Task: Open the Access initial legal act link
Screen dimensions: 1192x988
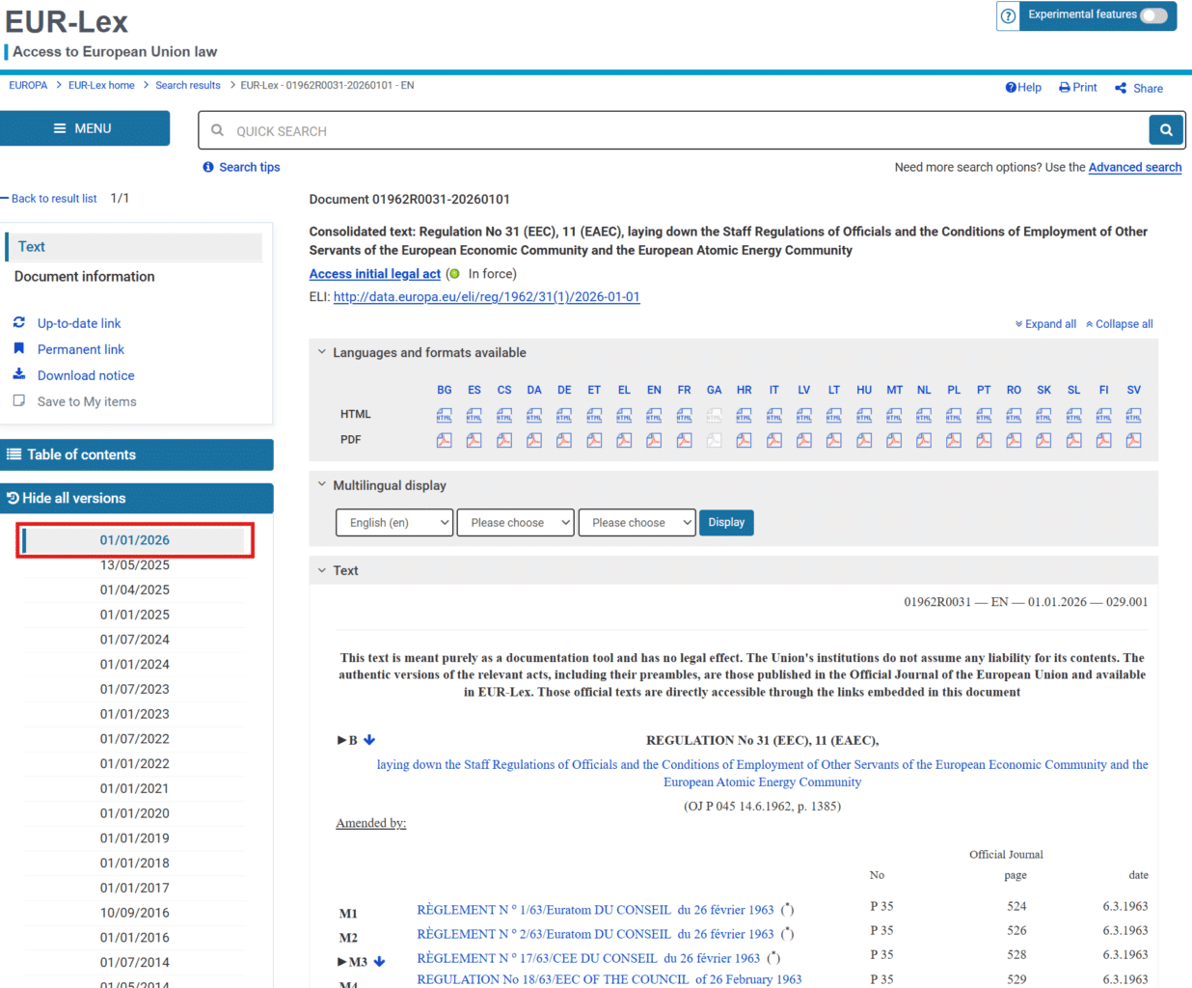Action: point(374,273)
